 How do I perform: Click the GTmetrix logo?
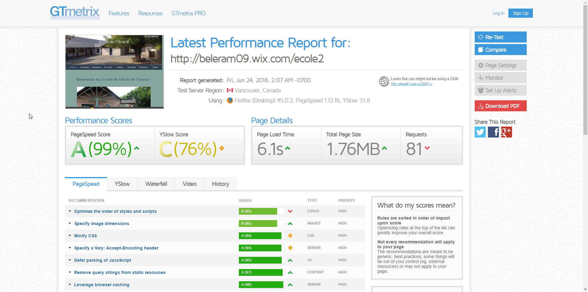point(75,13)
